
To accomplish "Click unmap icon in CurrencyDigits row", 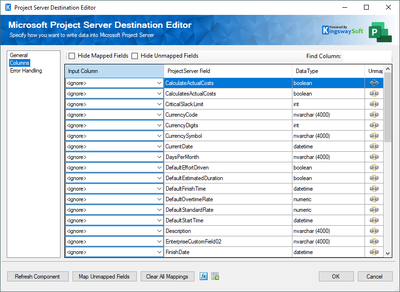I will click(374, 125).
